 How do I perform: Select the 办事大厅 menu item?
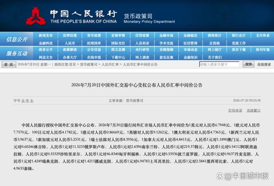70,57
